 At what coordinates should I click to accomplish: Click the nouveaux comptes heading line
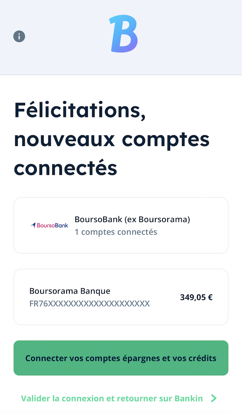click(x=112, y=140)
